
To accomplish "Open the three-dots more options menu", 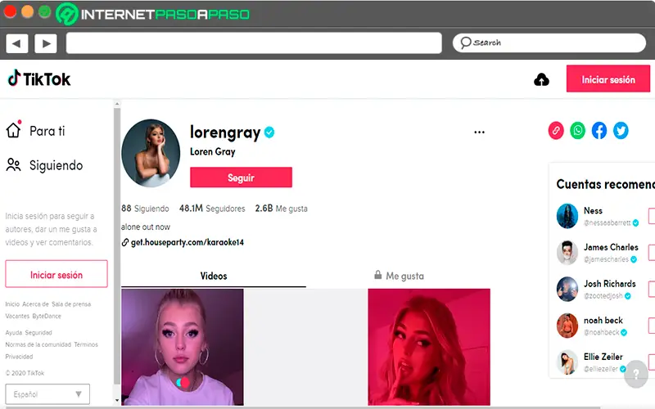I will click(x=479, y=133).
